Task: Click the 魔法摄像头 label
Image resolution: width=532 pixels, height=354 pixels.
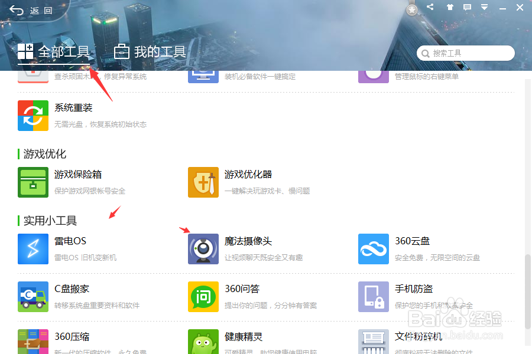Action: point(248,241)
